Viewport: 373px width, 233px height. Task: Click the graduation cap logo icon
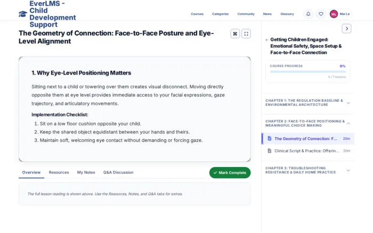(23, 14)
